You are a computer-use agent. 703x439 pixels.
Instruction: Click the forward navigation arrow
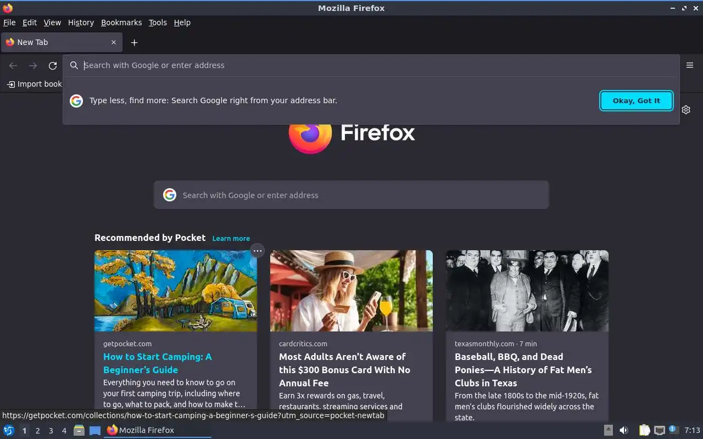click(33, 66)
